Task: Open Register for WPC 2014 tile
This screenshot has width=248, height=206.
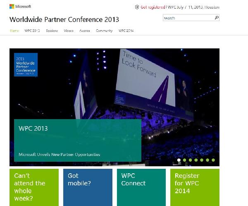Action: point(195,187)
